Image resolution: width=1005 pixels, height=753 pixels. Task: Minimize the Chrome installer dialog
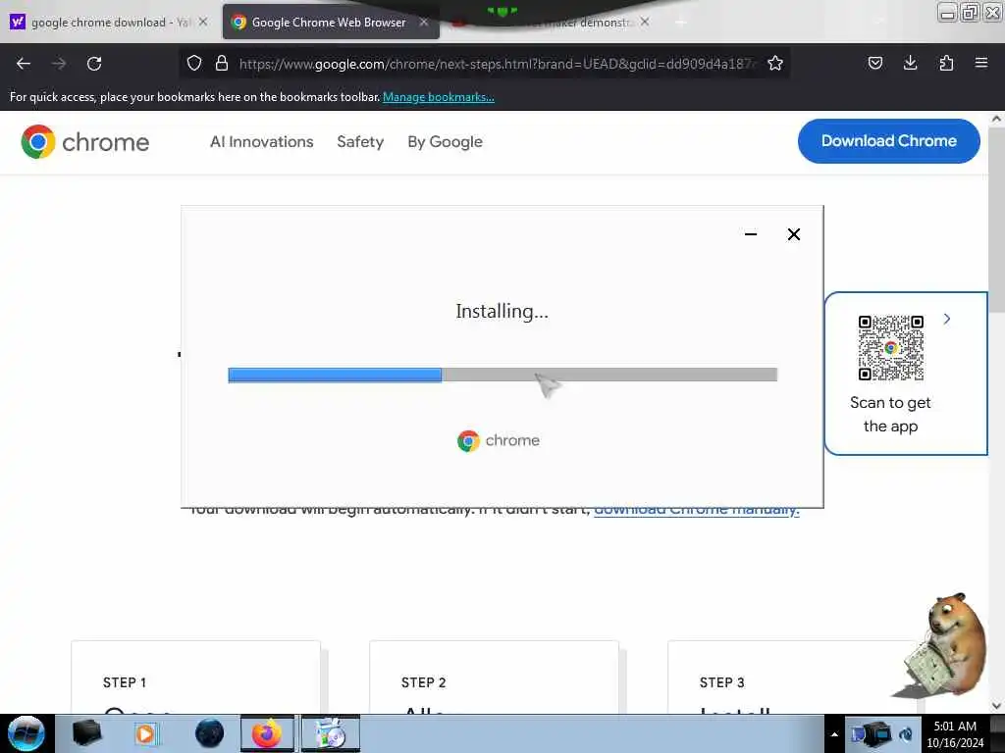click(751, 234)
